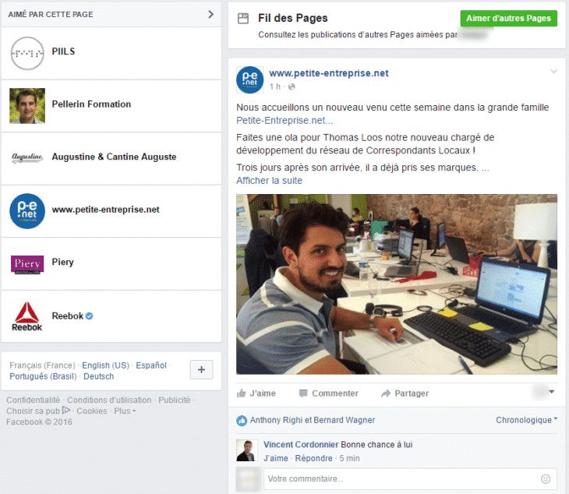The height and width of the screenshot is (494, 569).
Task: Expand the Plus footer menu
Action: pyautogui.click(x=124, y=411)
